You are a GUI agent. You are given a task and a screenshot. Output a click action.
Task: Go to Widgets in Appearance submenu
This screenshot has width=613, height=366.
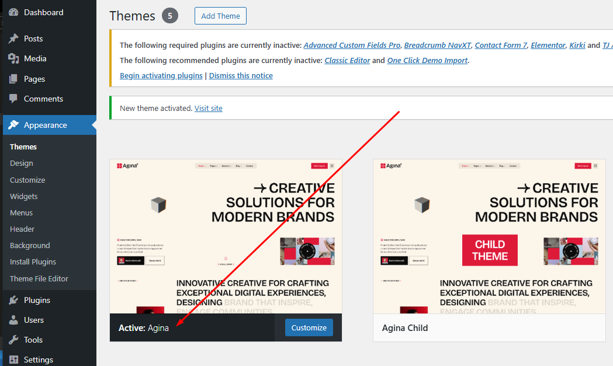(24, 196)
